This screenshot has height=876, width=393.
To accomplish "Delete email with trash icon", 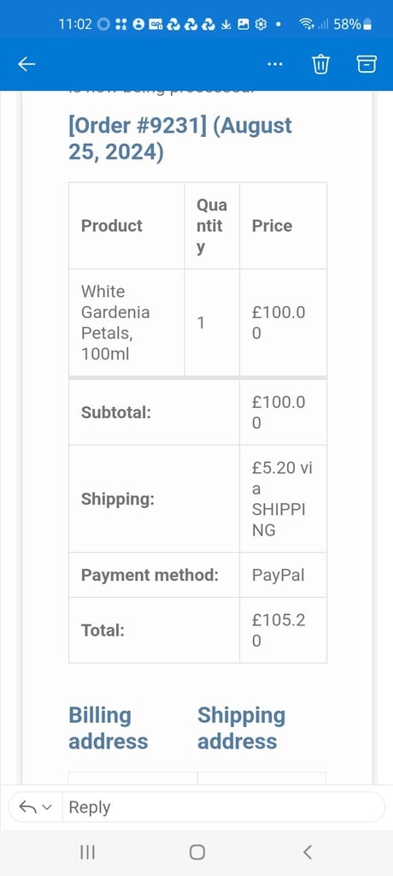I will 320,64.
